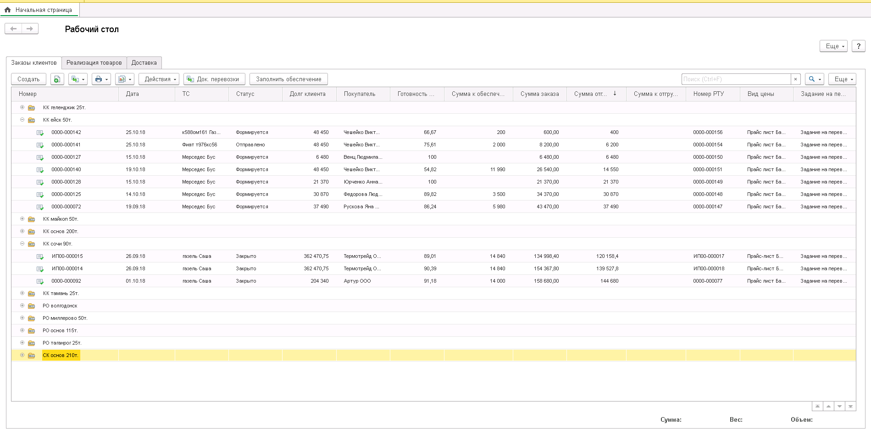Collapse the КК ейск 50т. group
This screenshot has height=435, width=871.
click(22, 120)
